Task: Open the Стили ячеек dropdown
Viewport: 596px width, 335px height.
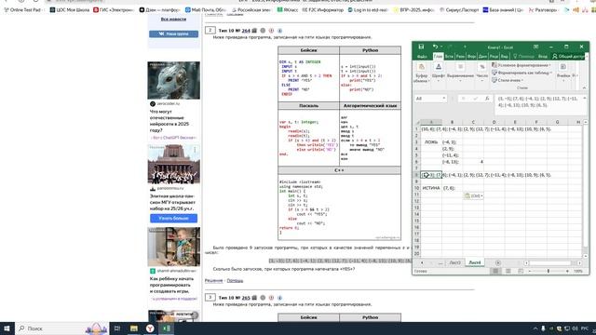Action: (508, 80)
